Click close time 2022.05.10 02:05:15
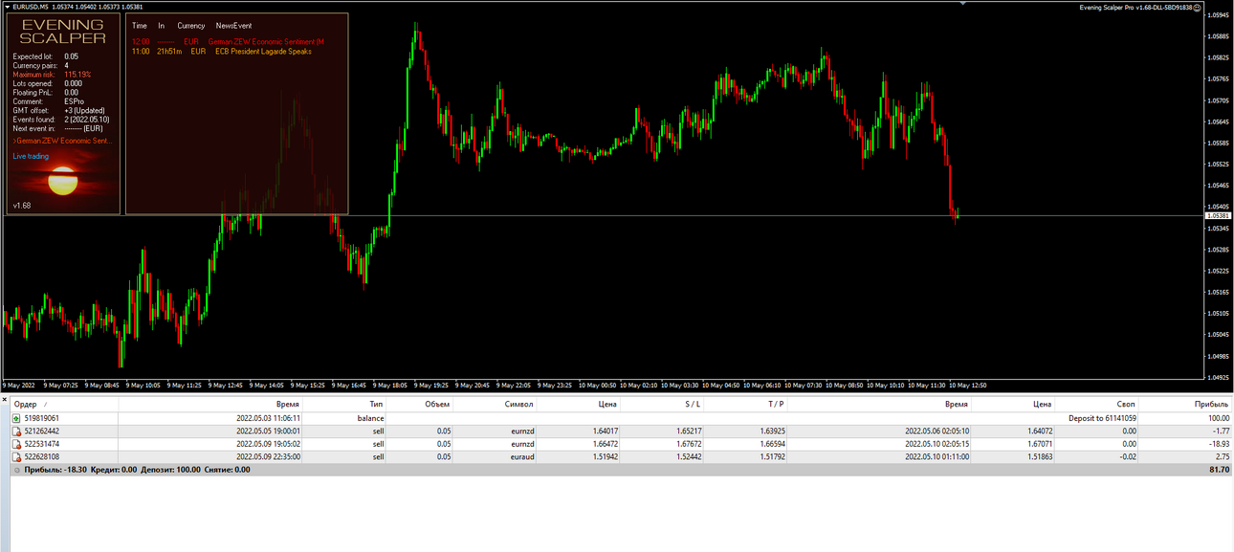This screenshot has height=552, width=1234. [x=937, y=444]
